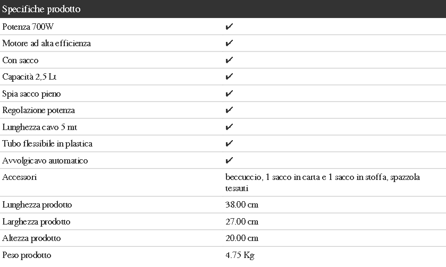The height and width of the screenshot is (267, 446).
Task: Select the Accessori label
Action: click(20, 177)
